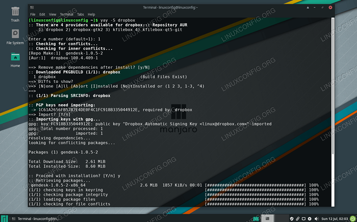This screenshot has height=222, width=357.
Task: Click the '<linux@dropbox.com>' email text
Action: pyautogui.click(x=224, y=124)
